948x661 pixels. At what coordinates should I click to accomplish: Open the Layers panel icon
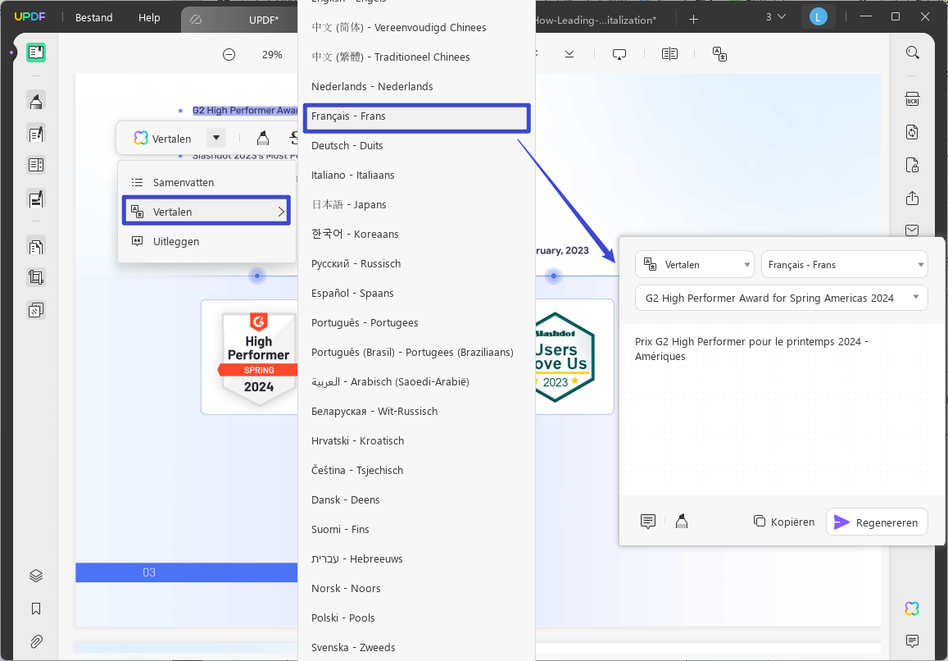36,576
